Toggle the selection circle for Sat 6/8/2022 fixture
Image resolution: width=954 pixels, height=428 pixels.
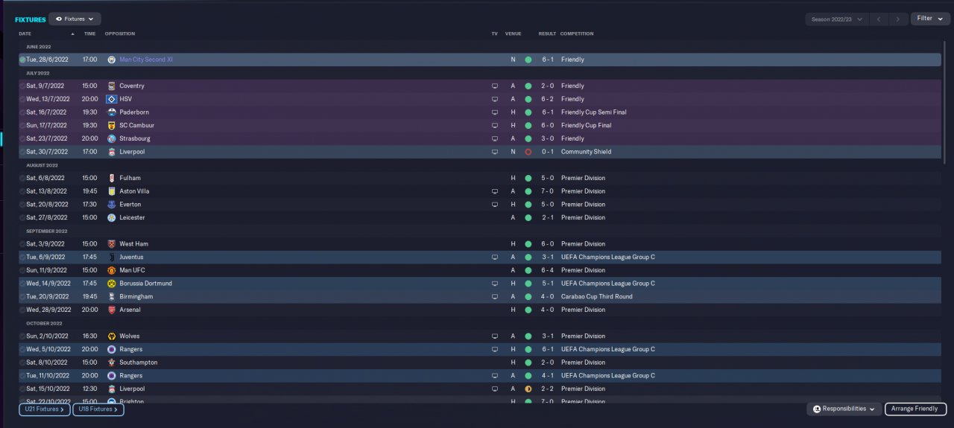coord(22,178)
